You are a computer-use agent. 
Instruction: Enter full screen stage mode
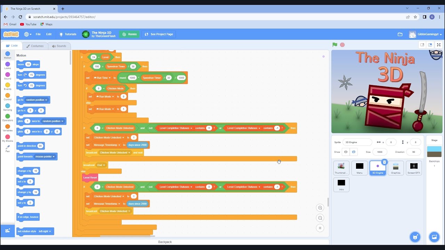(439, 45)
